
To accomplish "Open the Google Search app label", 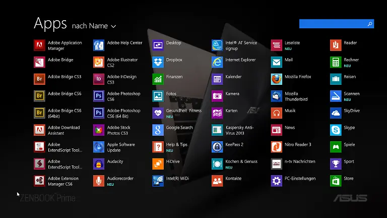I will pyautogui.click(x=179, y=128).
